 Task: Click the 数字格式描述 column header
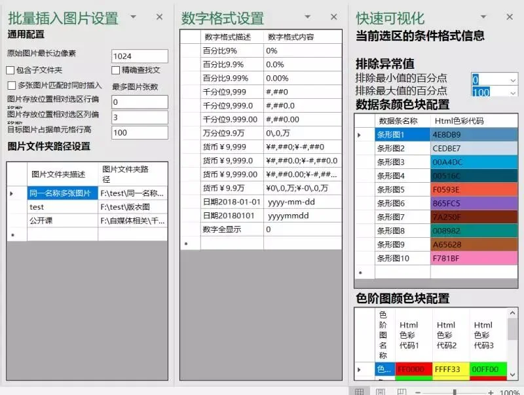(x=232, y=37)
